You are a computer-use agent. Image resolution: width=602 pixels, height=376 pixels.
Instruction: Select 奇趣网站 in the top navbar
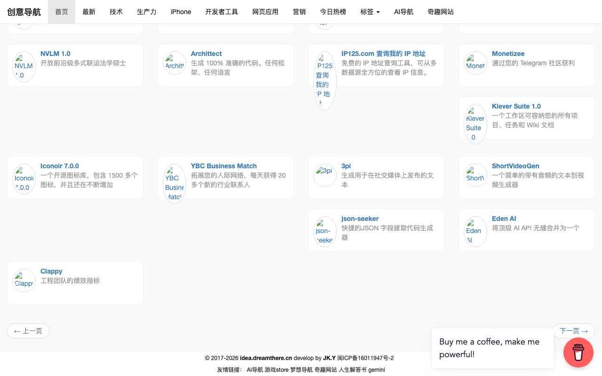(441, 12)
